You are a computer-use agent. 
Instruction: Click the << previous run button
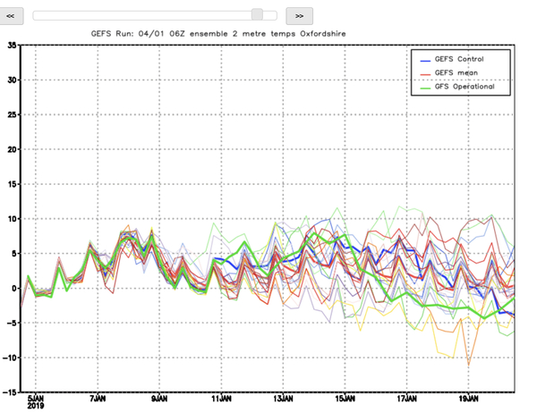pyautogui.click(x=13, y=15)
